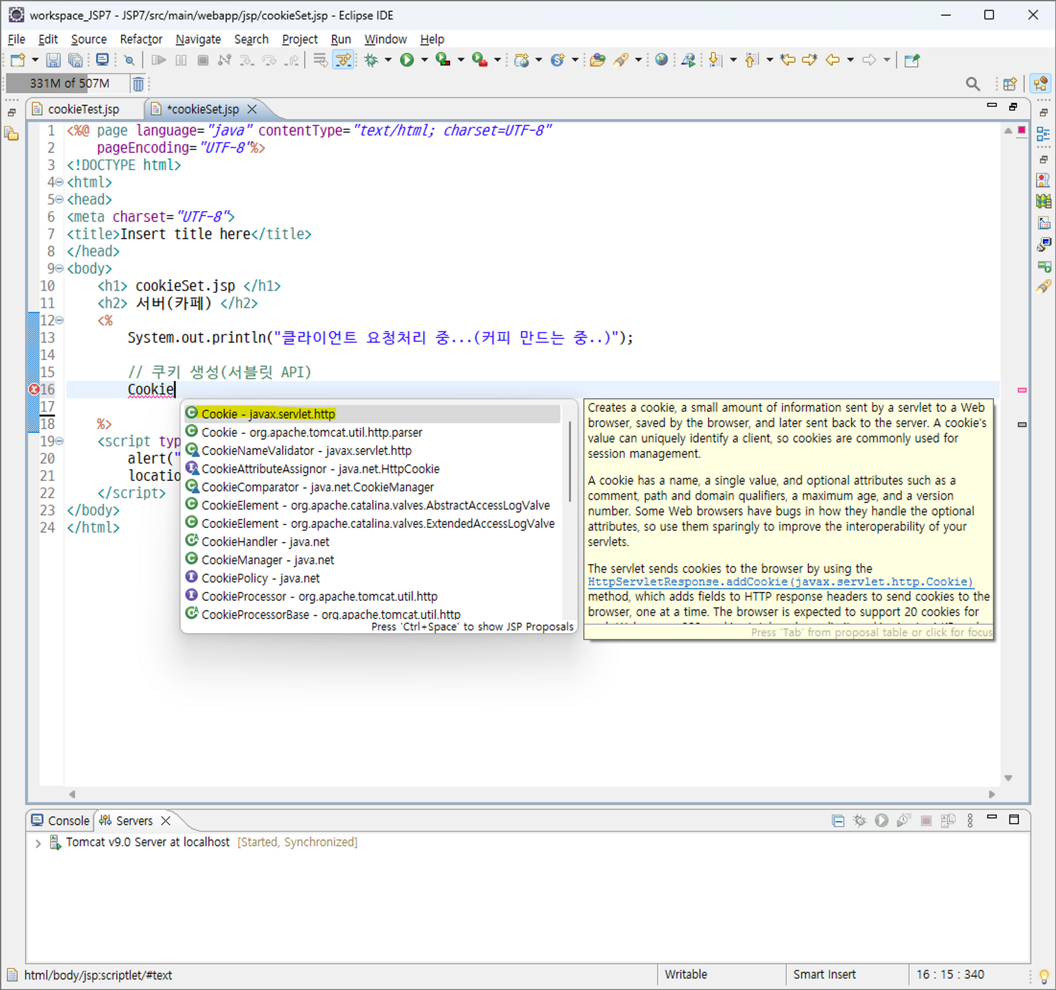The width and height of the screenshot is (1056, 990).
Task: Choose CookiePolicy - java.net proposal
Action: pyautogui.click(x=372, y=578)
